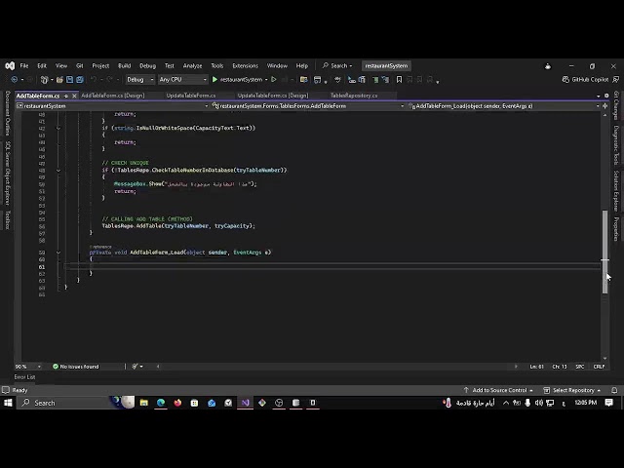This screenshot has width=624, height=468.
Task: Click the comment selection toolbar icon
Action: 375,80
